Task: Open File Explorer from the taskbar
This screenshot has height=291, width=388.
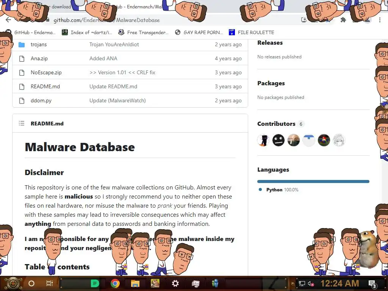Action: (135, 283)
